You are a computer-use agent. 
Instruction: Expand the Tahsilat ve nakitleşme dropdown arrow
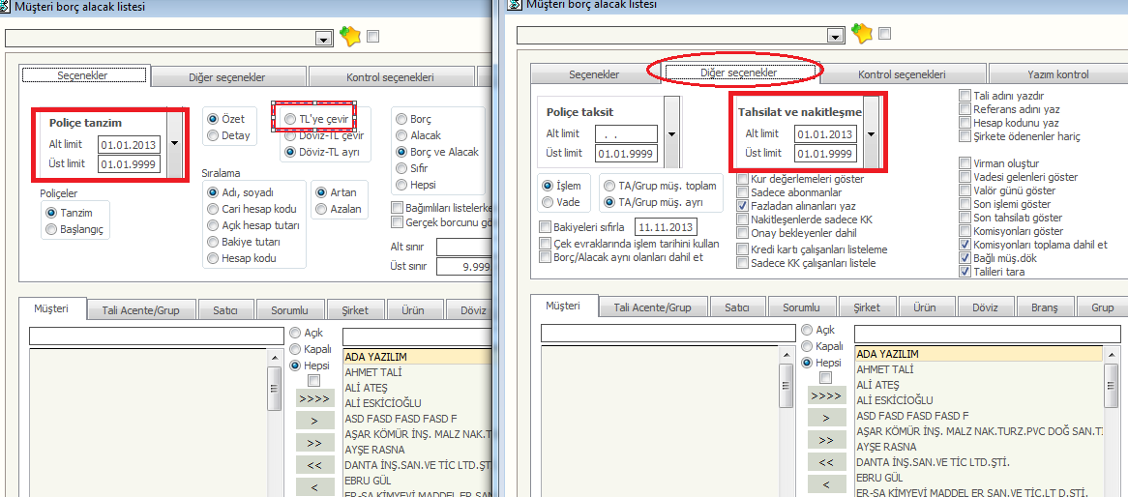tap(871, 134)
